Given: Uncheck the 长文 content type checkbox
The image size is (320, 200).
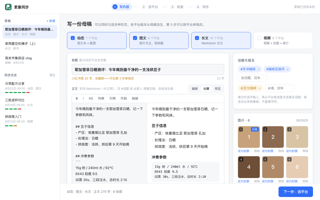Looking at the screenshot, I should click(197, 38).
